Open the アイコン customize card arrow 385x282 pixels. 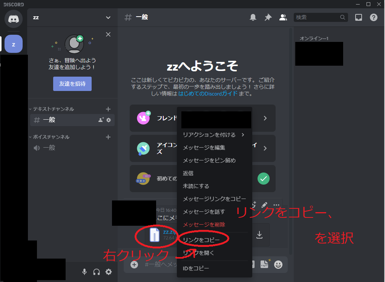click(265, 148)
